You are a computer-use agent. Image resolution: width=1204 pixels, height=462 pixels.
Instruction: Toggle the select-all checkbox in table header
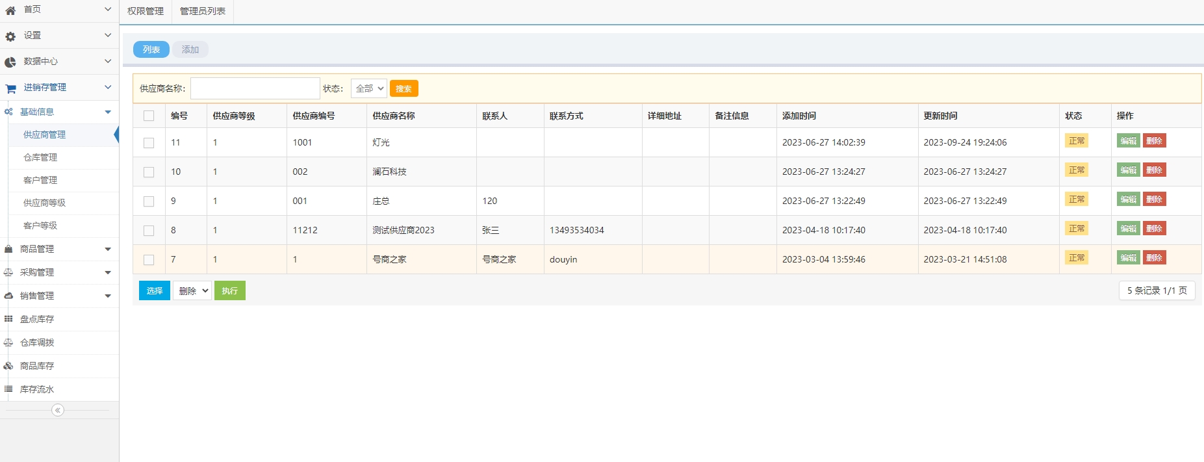(x=149, y=116)
